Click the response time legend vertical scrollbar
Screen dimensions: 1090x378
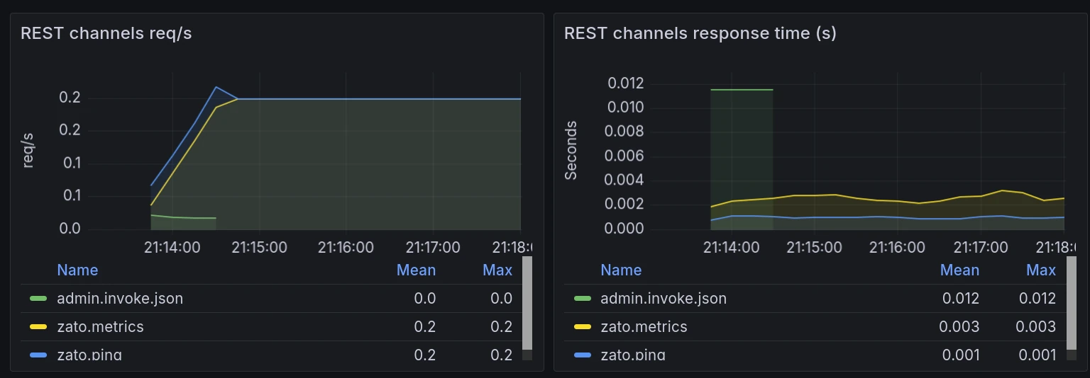pyautogui.click(x=1071, y=304)
